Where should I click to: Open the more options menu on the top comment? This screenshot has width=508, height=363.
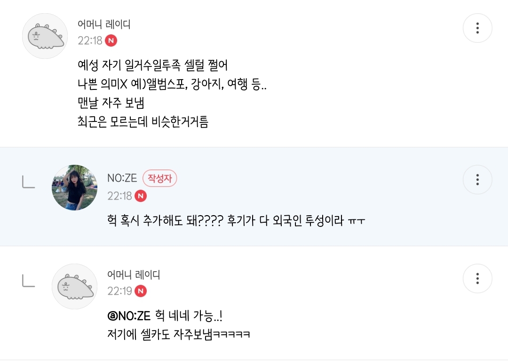[477, 28]
